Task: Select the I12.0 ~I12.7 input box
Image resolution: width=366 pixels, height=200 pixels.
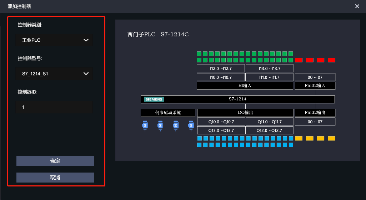Action: click(x=221, y=68)
